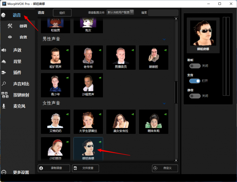Click the 自定义 customize button
The image size is (237, 182).
[165, 168]
